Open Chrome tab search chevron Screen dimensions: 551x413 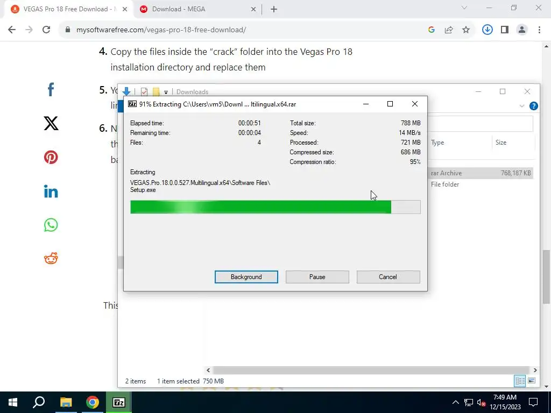pyautogui.click(x=464, y=8)
